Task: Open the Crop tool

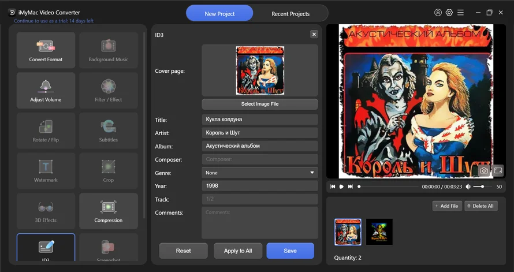Action: click(109, 171)
